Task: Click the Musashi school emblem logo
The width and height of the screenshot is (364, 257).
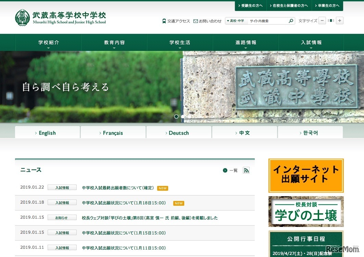Action: [x=22, y=17]
